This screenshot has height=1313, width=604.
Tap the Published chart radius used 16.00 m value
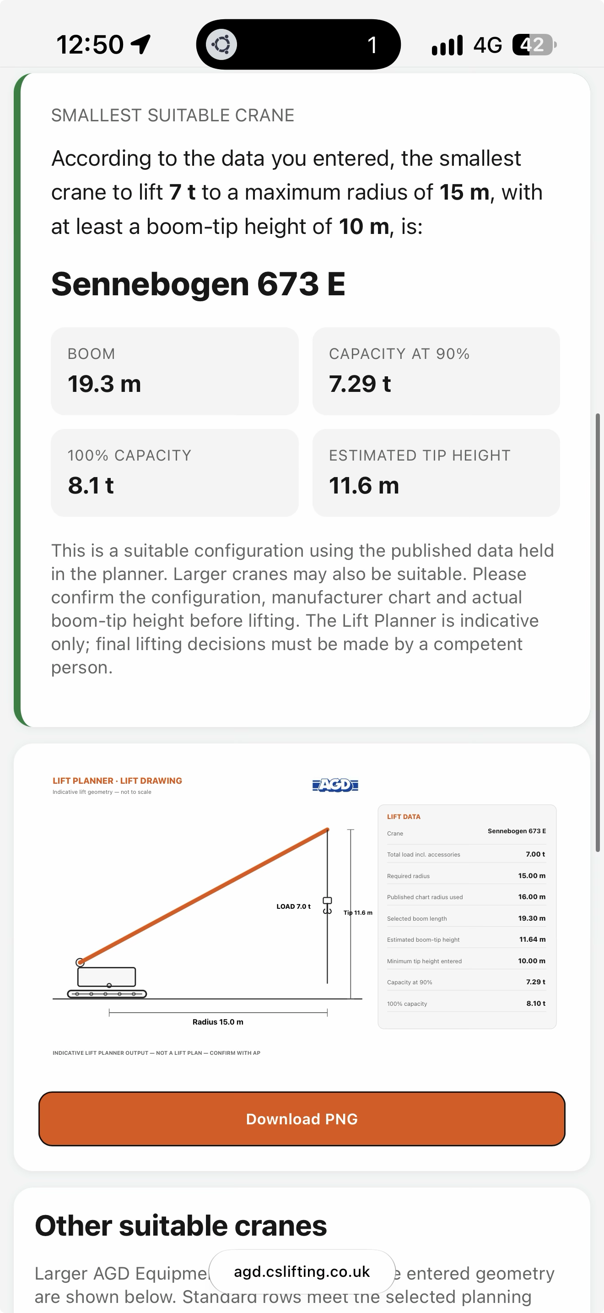(532, 896)
